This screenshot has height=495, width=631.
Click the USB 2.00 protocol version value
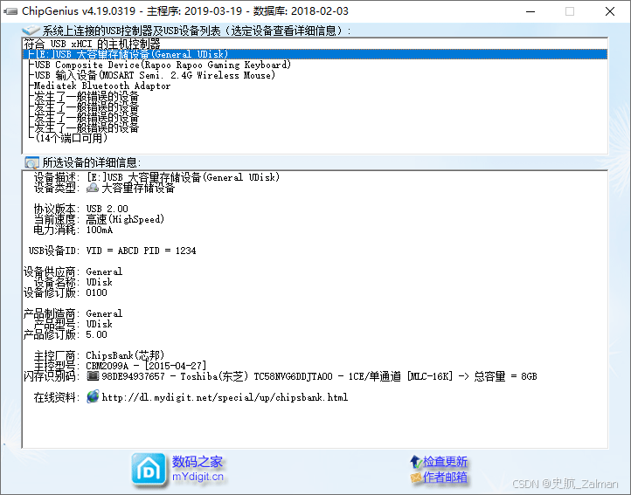107,209
